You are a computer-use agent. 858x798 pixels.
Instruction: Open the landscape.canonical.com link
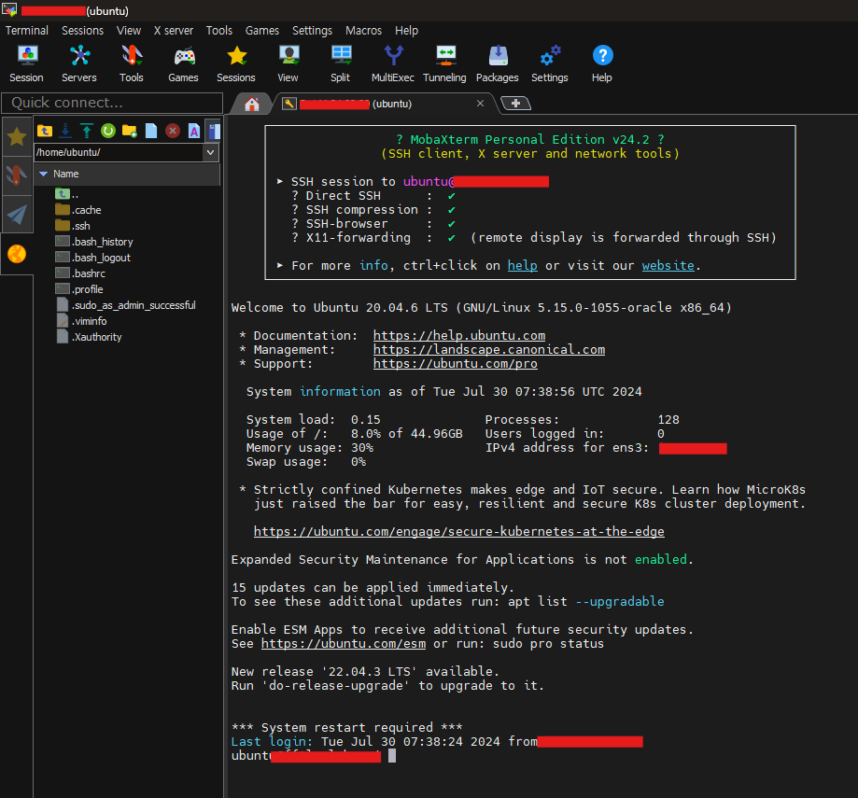click(x=489, y=349)
